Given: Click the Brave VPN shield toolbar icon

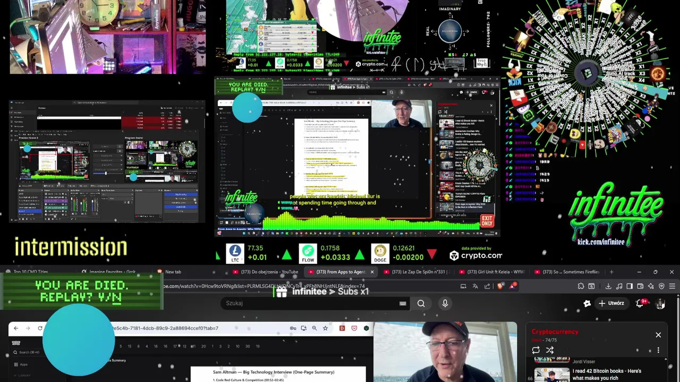Looking at the screenshot, I should point(661,286).
